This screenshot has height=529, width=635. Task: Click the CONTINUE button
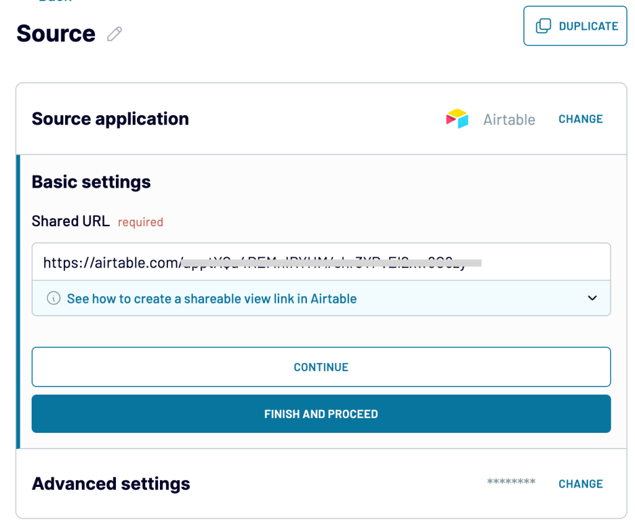pyautogui.click(x=321, y=367)
